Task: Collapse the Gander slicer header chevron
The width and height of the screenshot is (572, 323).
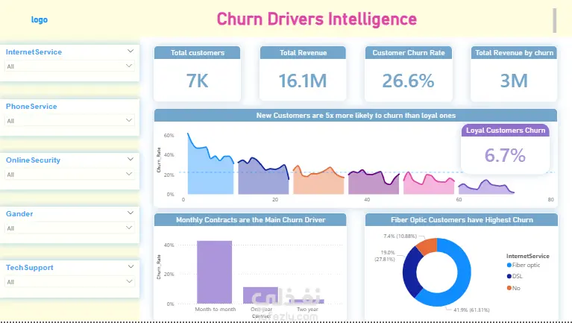Action: pyautogui.click(x=131, y=213)
